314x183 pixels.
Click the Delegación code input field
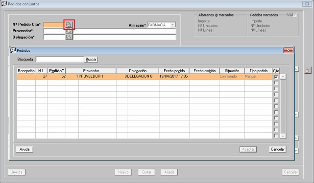54,37
